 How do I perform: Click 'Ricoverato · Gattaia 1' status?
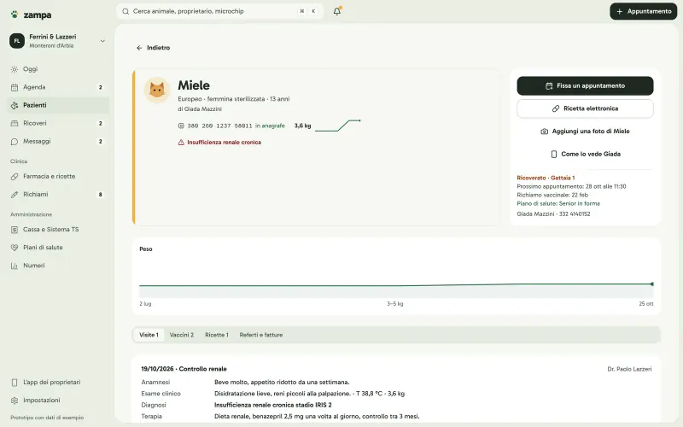coord(546,178)
